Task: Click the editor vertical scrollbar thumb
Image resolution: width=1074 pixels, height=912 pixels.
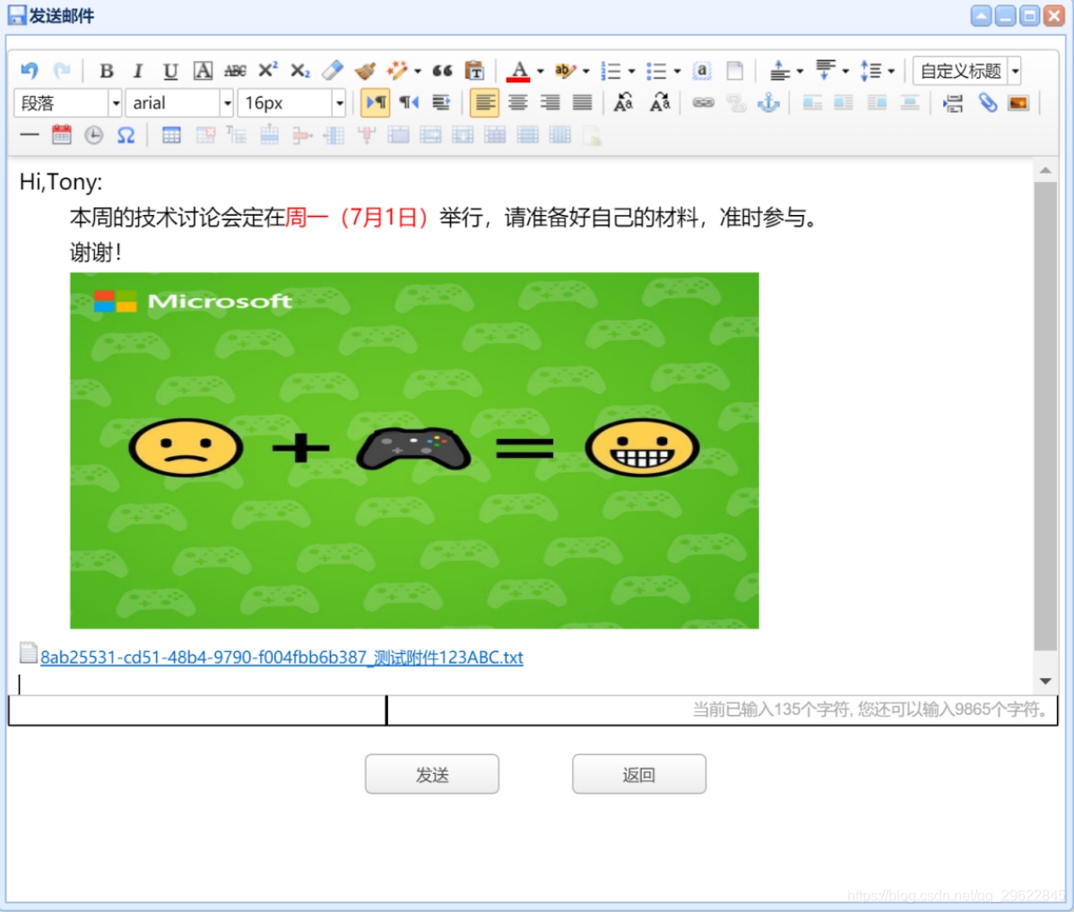Action: [x=1045, y=417]
